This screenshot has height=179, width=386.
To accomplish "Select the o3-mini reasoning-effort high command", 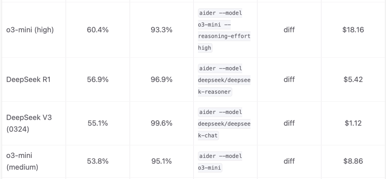I will 224,30.
